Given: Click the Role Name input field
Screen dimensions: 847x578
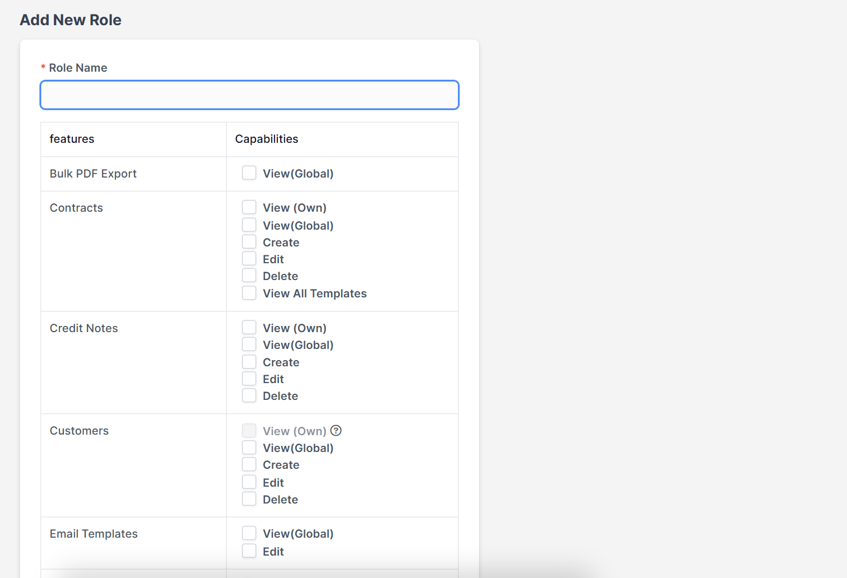Looking at the screenshot, I should point(249,95).
